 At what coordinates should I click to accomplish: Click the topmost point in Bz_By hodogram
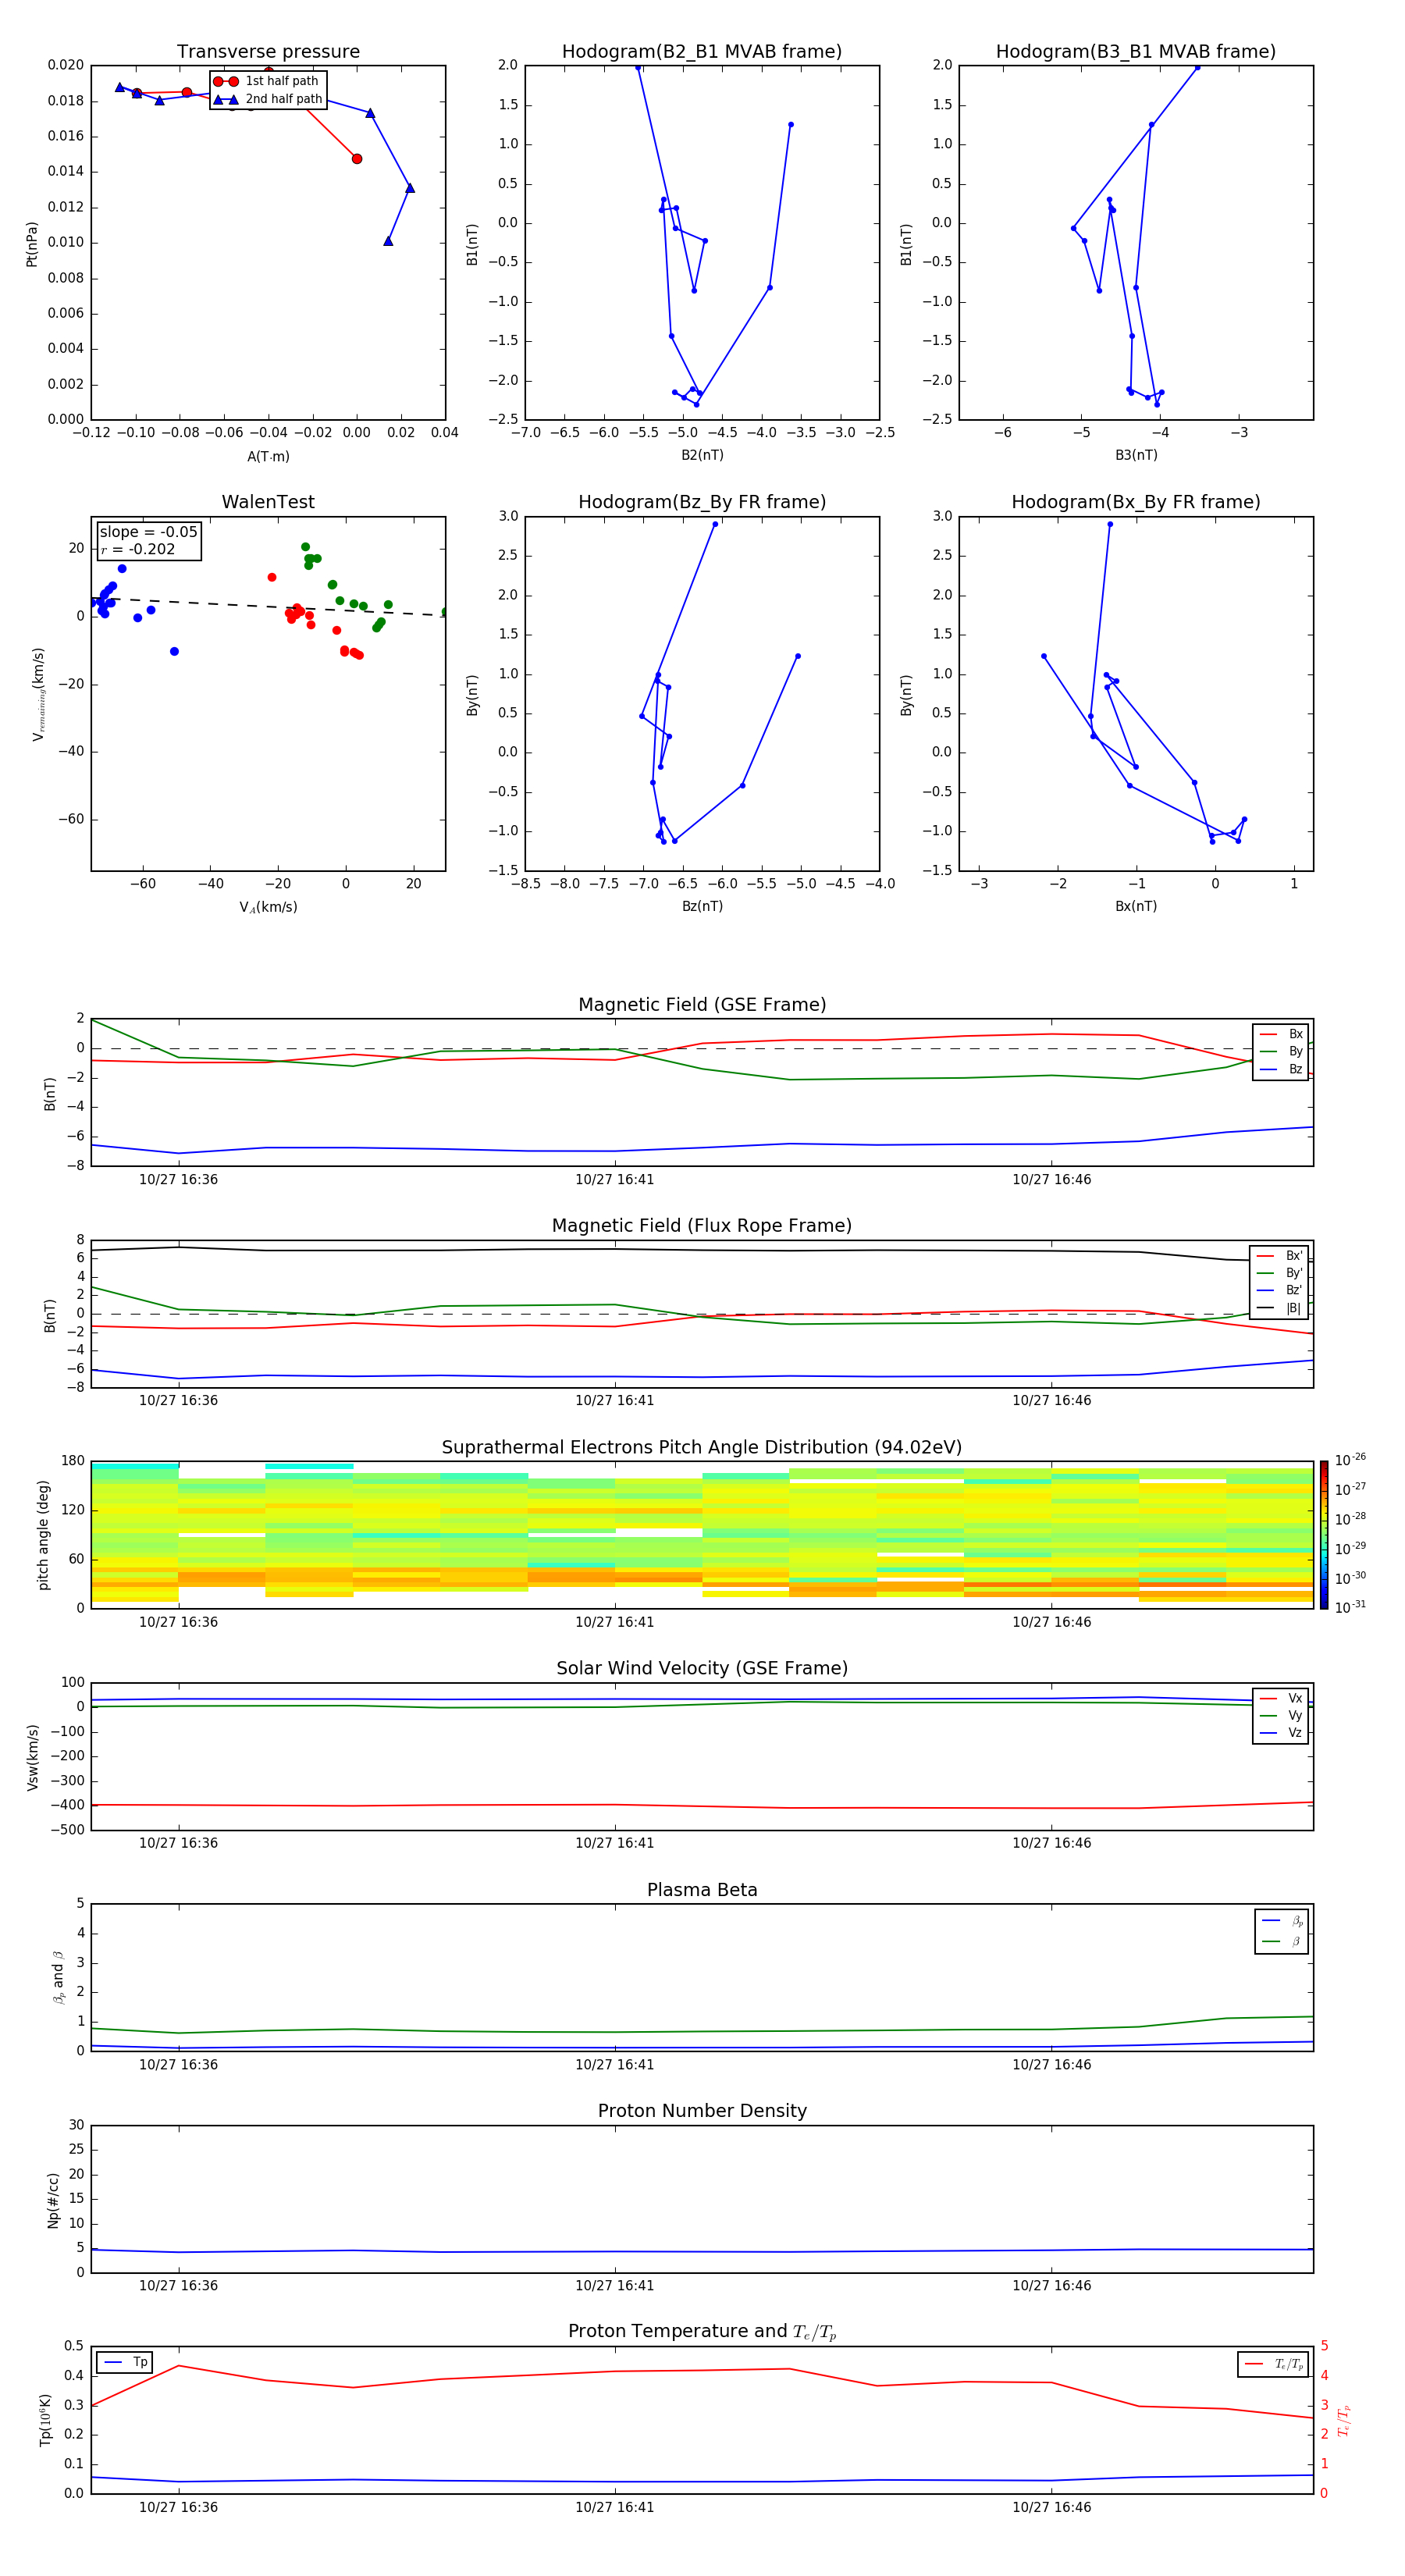point(715,524)
